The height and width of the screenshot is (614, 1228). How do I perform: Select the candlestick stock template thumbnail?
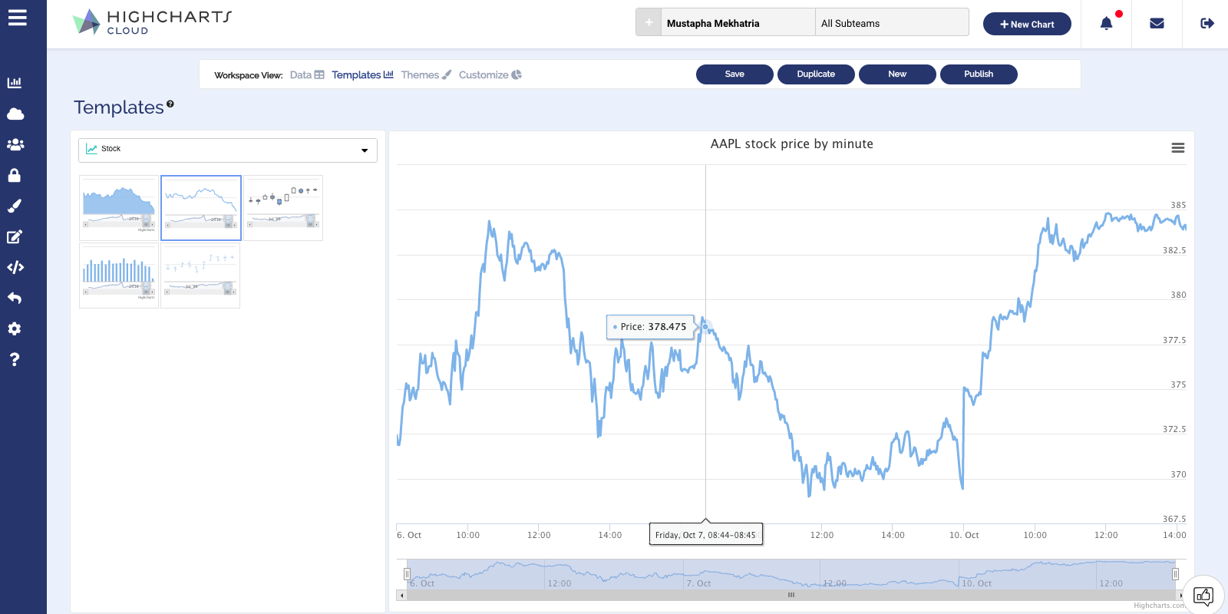click(283, 208)
